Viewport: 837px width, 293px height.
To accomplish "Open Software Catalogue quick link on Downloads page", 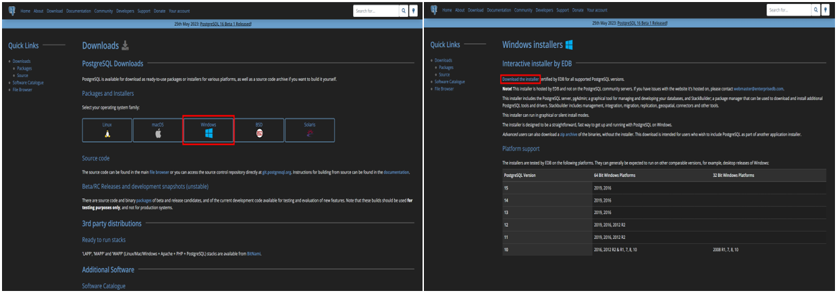I will pos(30,82).
